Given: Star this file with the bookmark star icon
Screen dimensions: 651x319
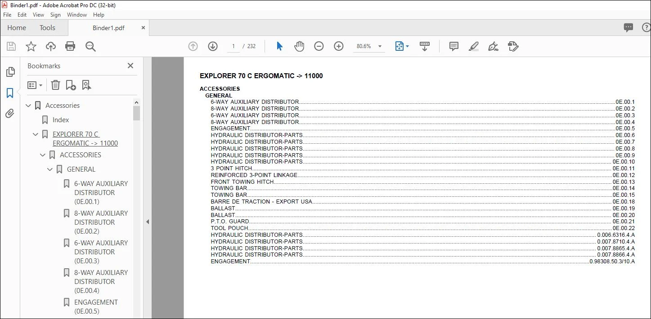Looking at the screenshot, I should tap(31, 46).
